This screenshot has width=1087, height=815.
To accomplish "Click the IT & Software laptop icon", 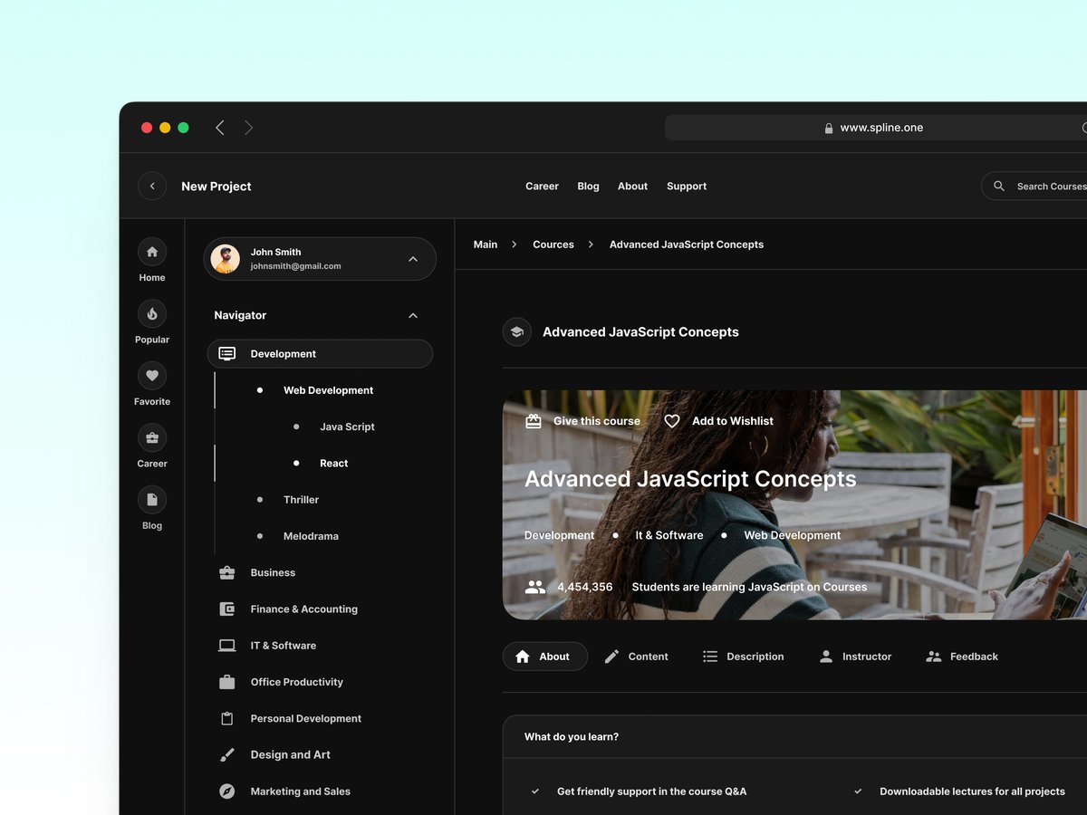I will [x=227, y=646].
